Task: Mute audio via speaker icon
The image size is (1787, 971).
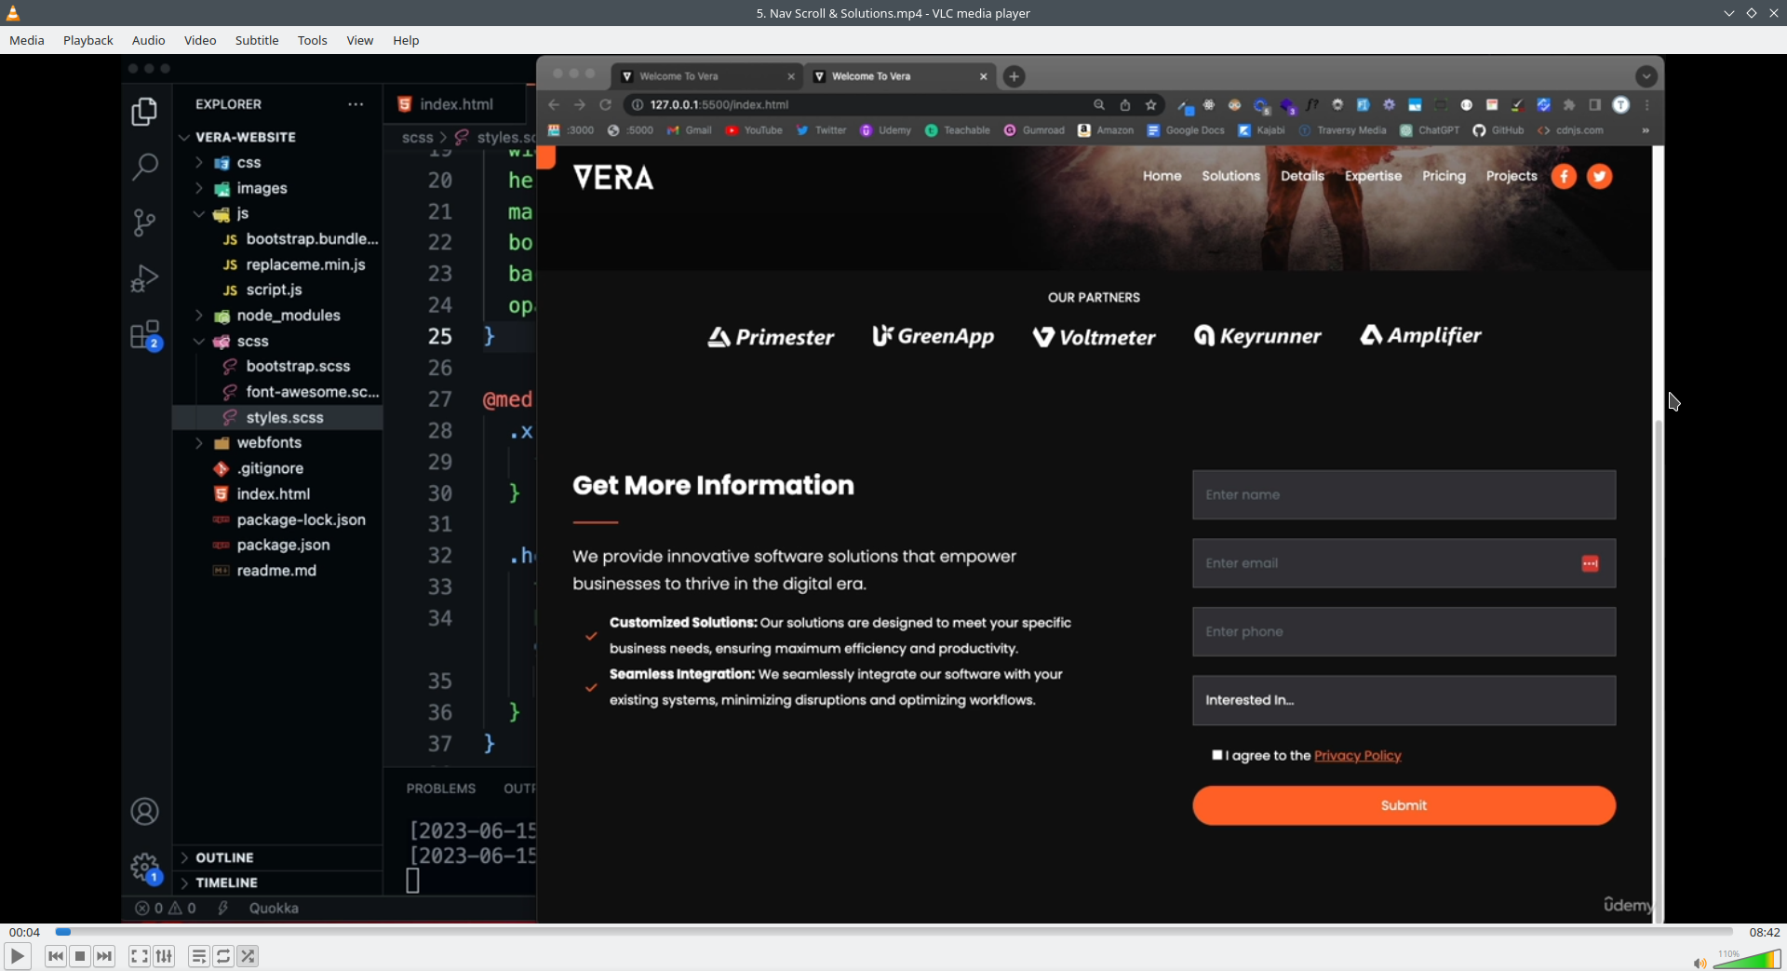Action: pos(1700,963)
